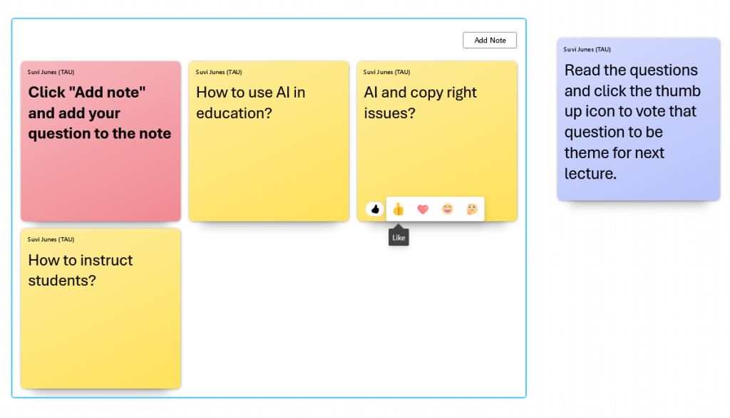Click the yellow thumbs-up Like reaction
The image size is (730, 418).
pyautogui.click(x=398, y=209)
